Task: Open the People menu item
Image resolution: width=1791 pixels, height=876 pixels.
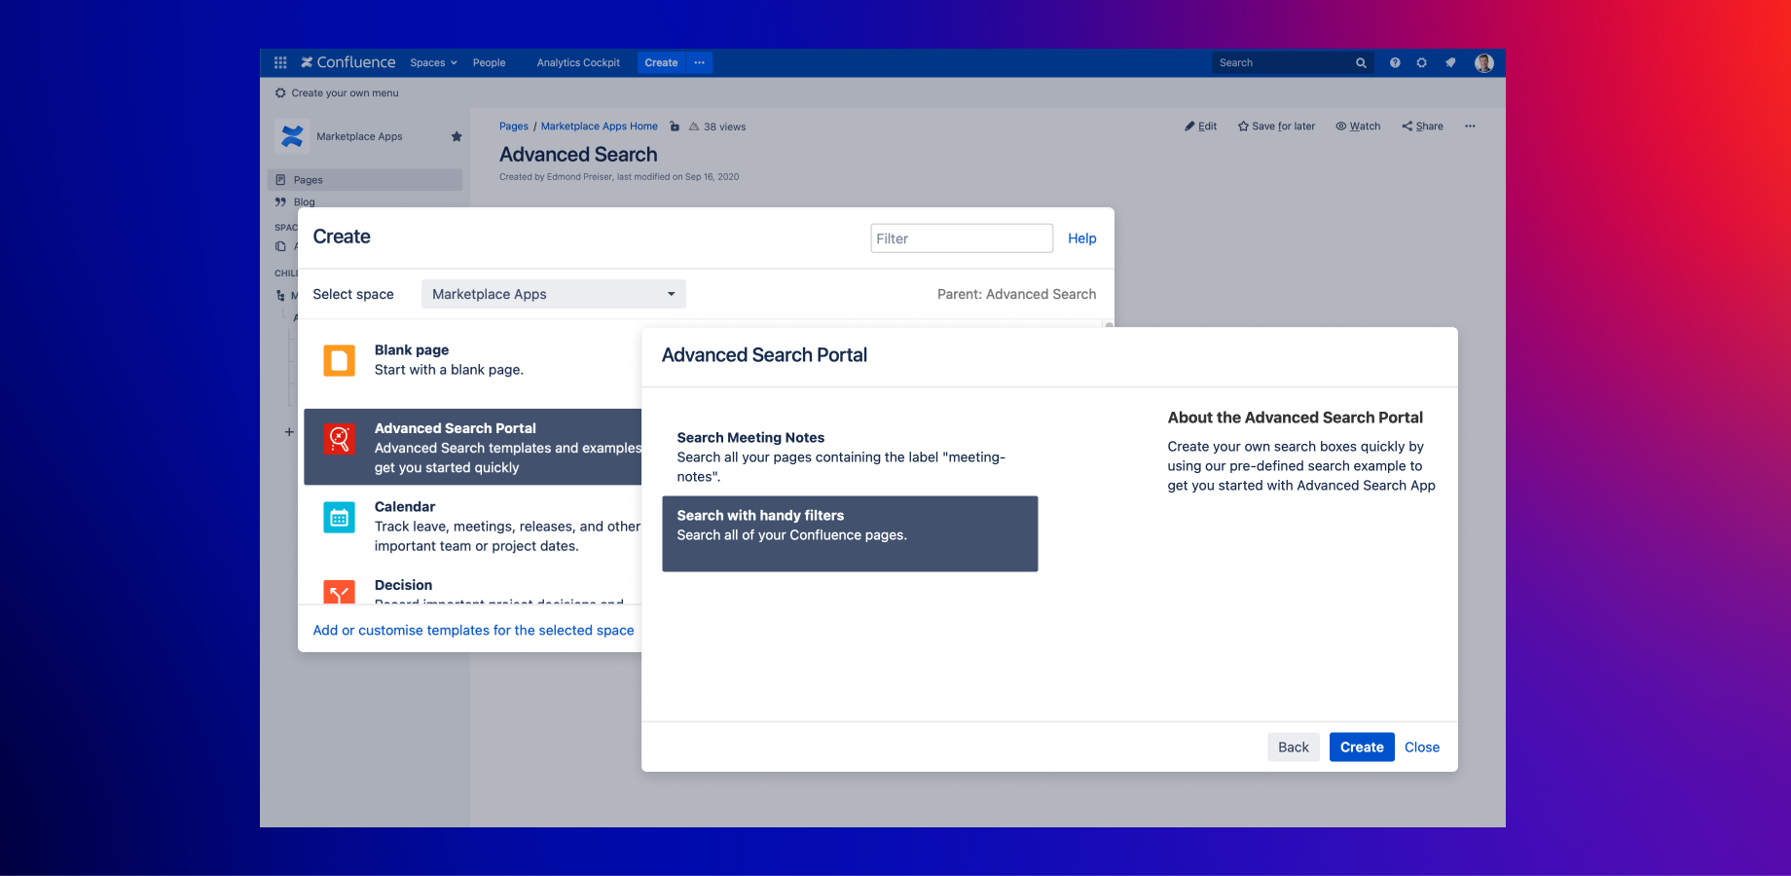Action: 489,62
